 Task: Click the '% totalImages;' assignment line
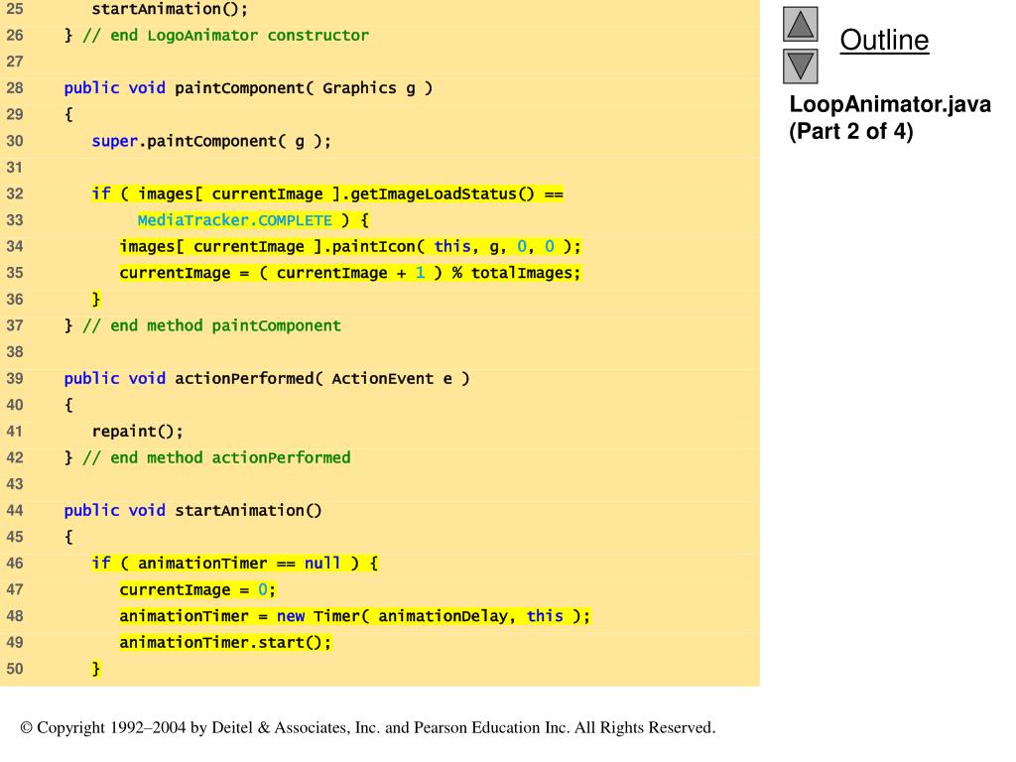tap(350, 274)
